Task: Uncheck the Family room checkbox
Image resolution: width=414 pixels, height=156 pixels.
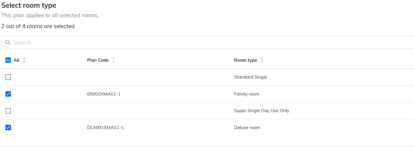Action: click(x=8, y=94)
